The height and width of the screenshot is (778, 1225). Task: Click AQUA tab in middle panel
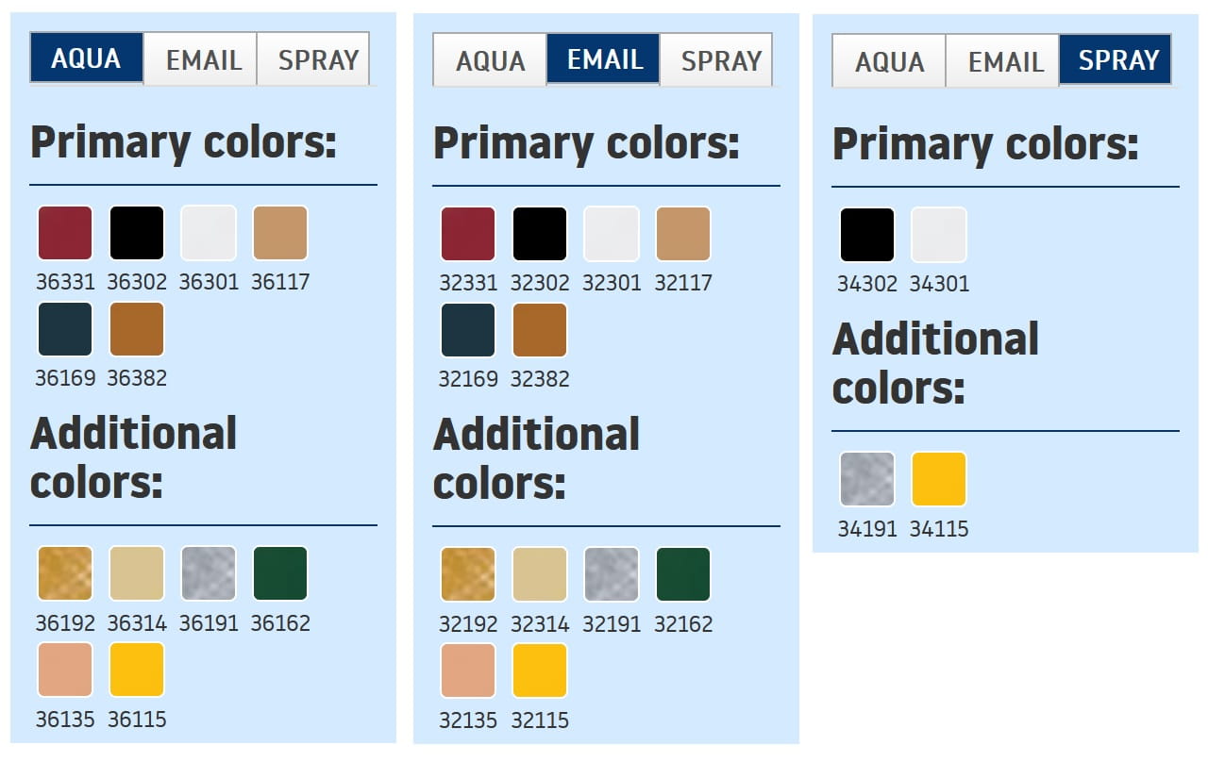[490, 60]
